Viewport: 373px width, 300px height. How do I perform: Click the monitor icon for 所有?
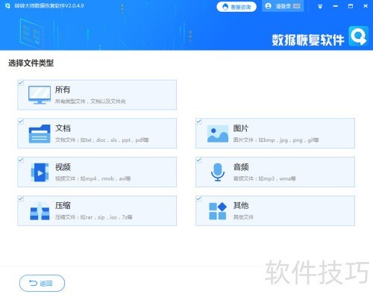(x=40, y=95)
